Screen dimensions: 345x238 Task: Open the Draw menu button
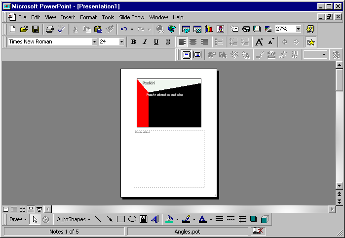(18, 219)
